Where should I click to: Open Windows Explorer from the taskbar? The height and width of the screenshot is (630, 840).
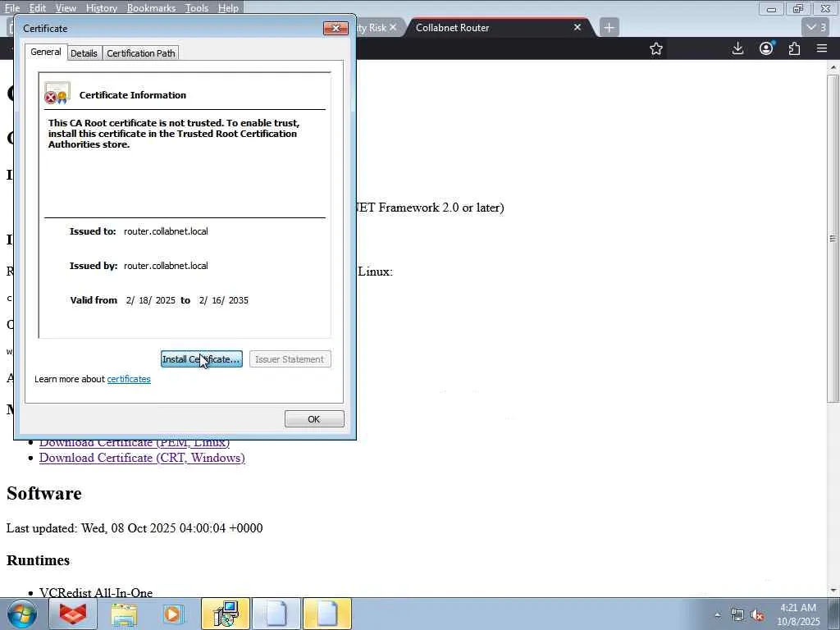pos(124,614)
